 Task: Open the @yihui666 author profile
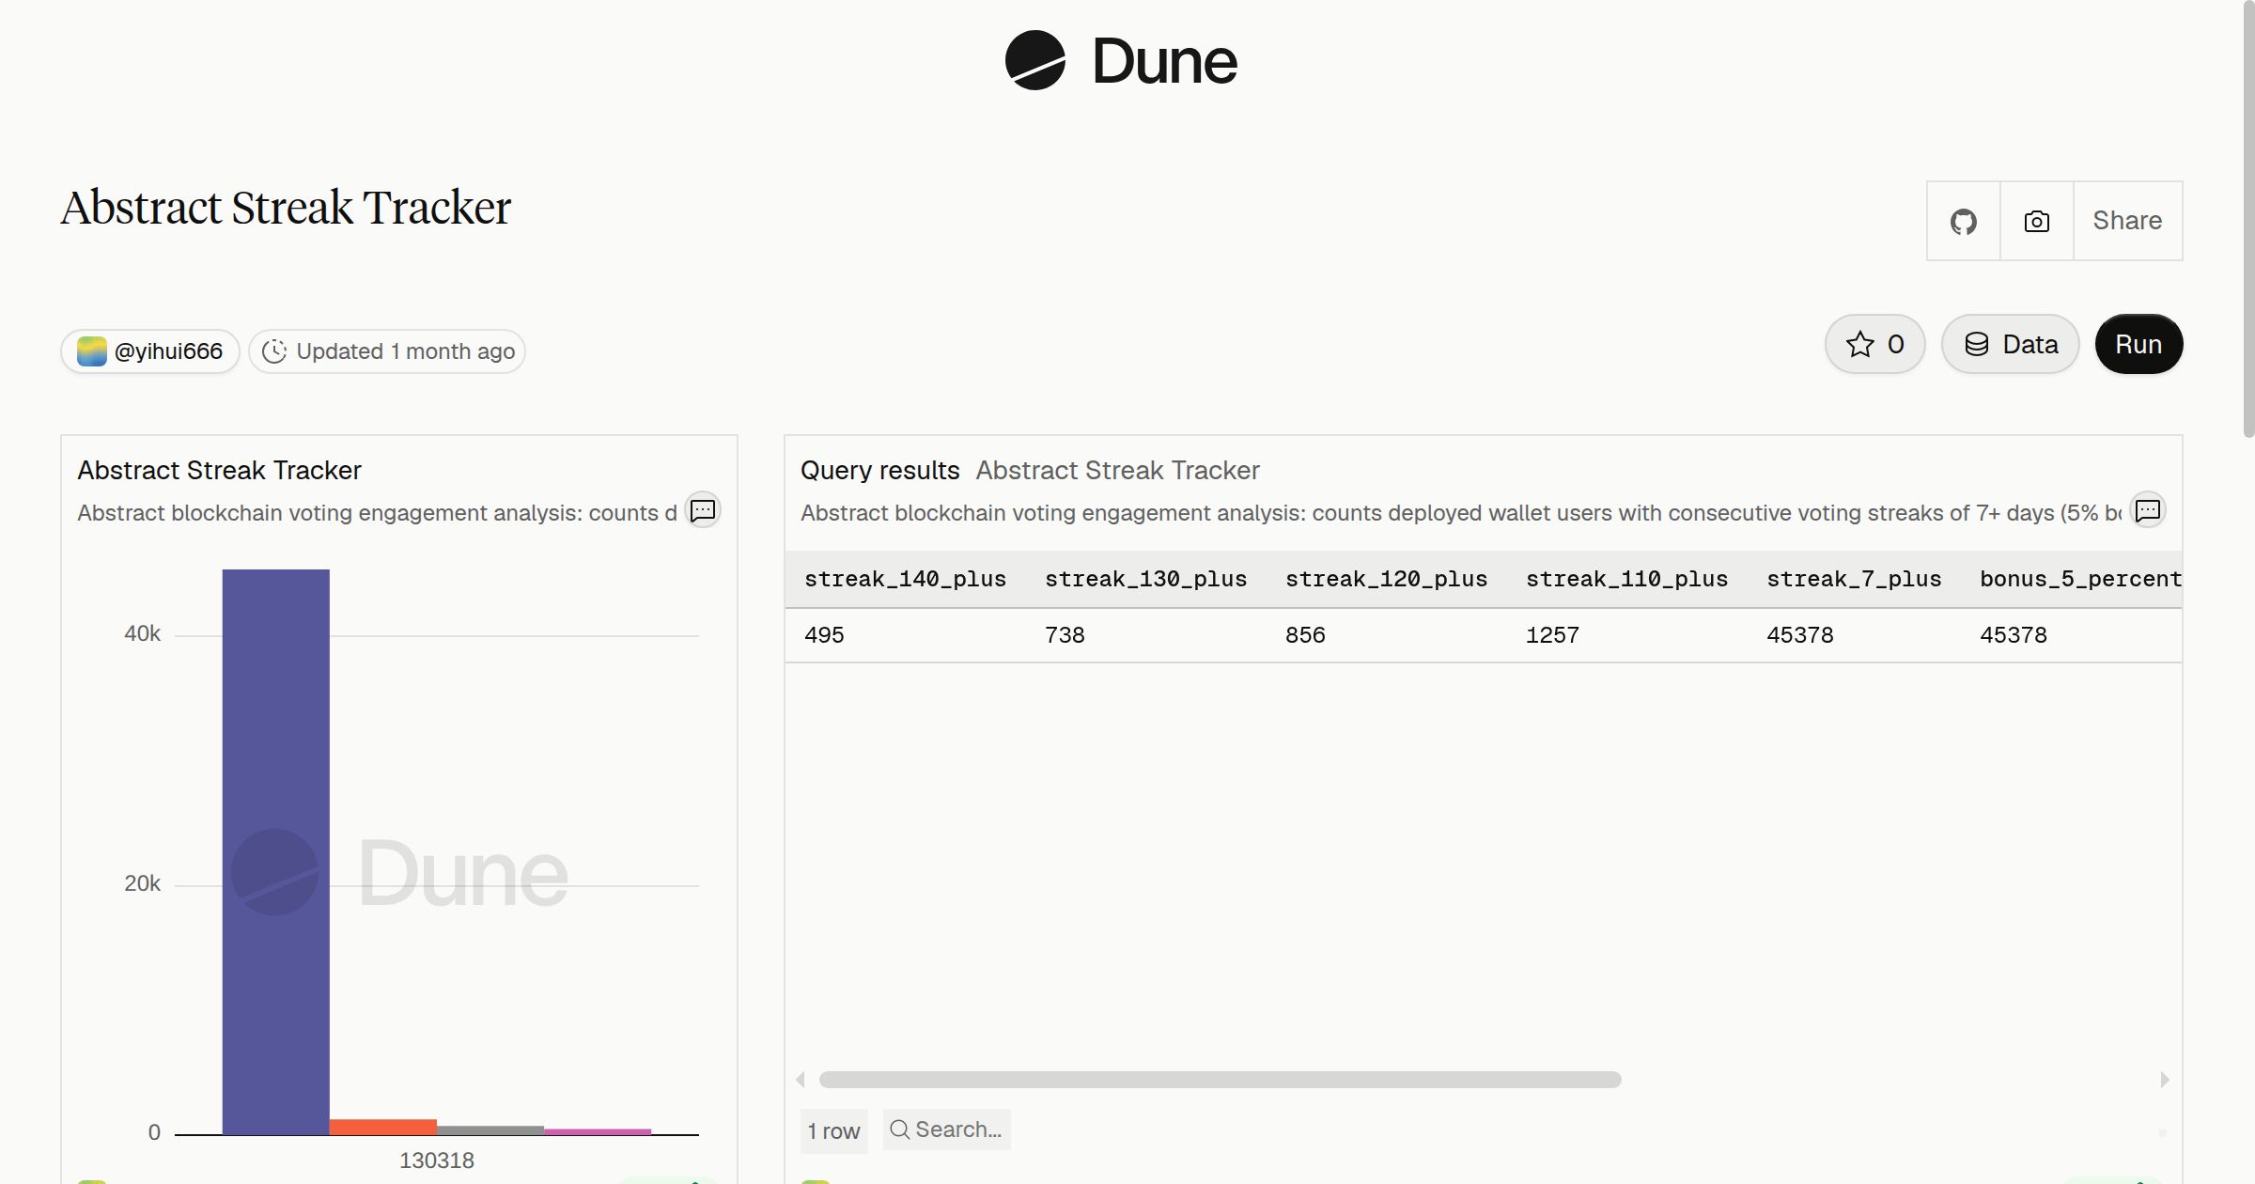pos(150,351)
